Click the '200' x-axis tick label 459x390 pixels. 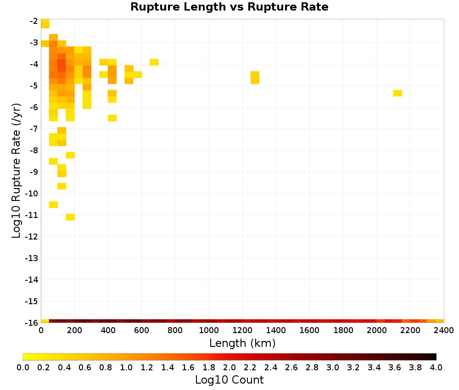point(74,330)
